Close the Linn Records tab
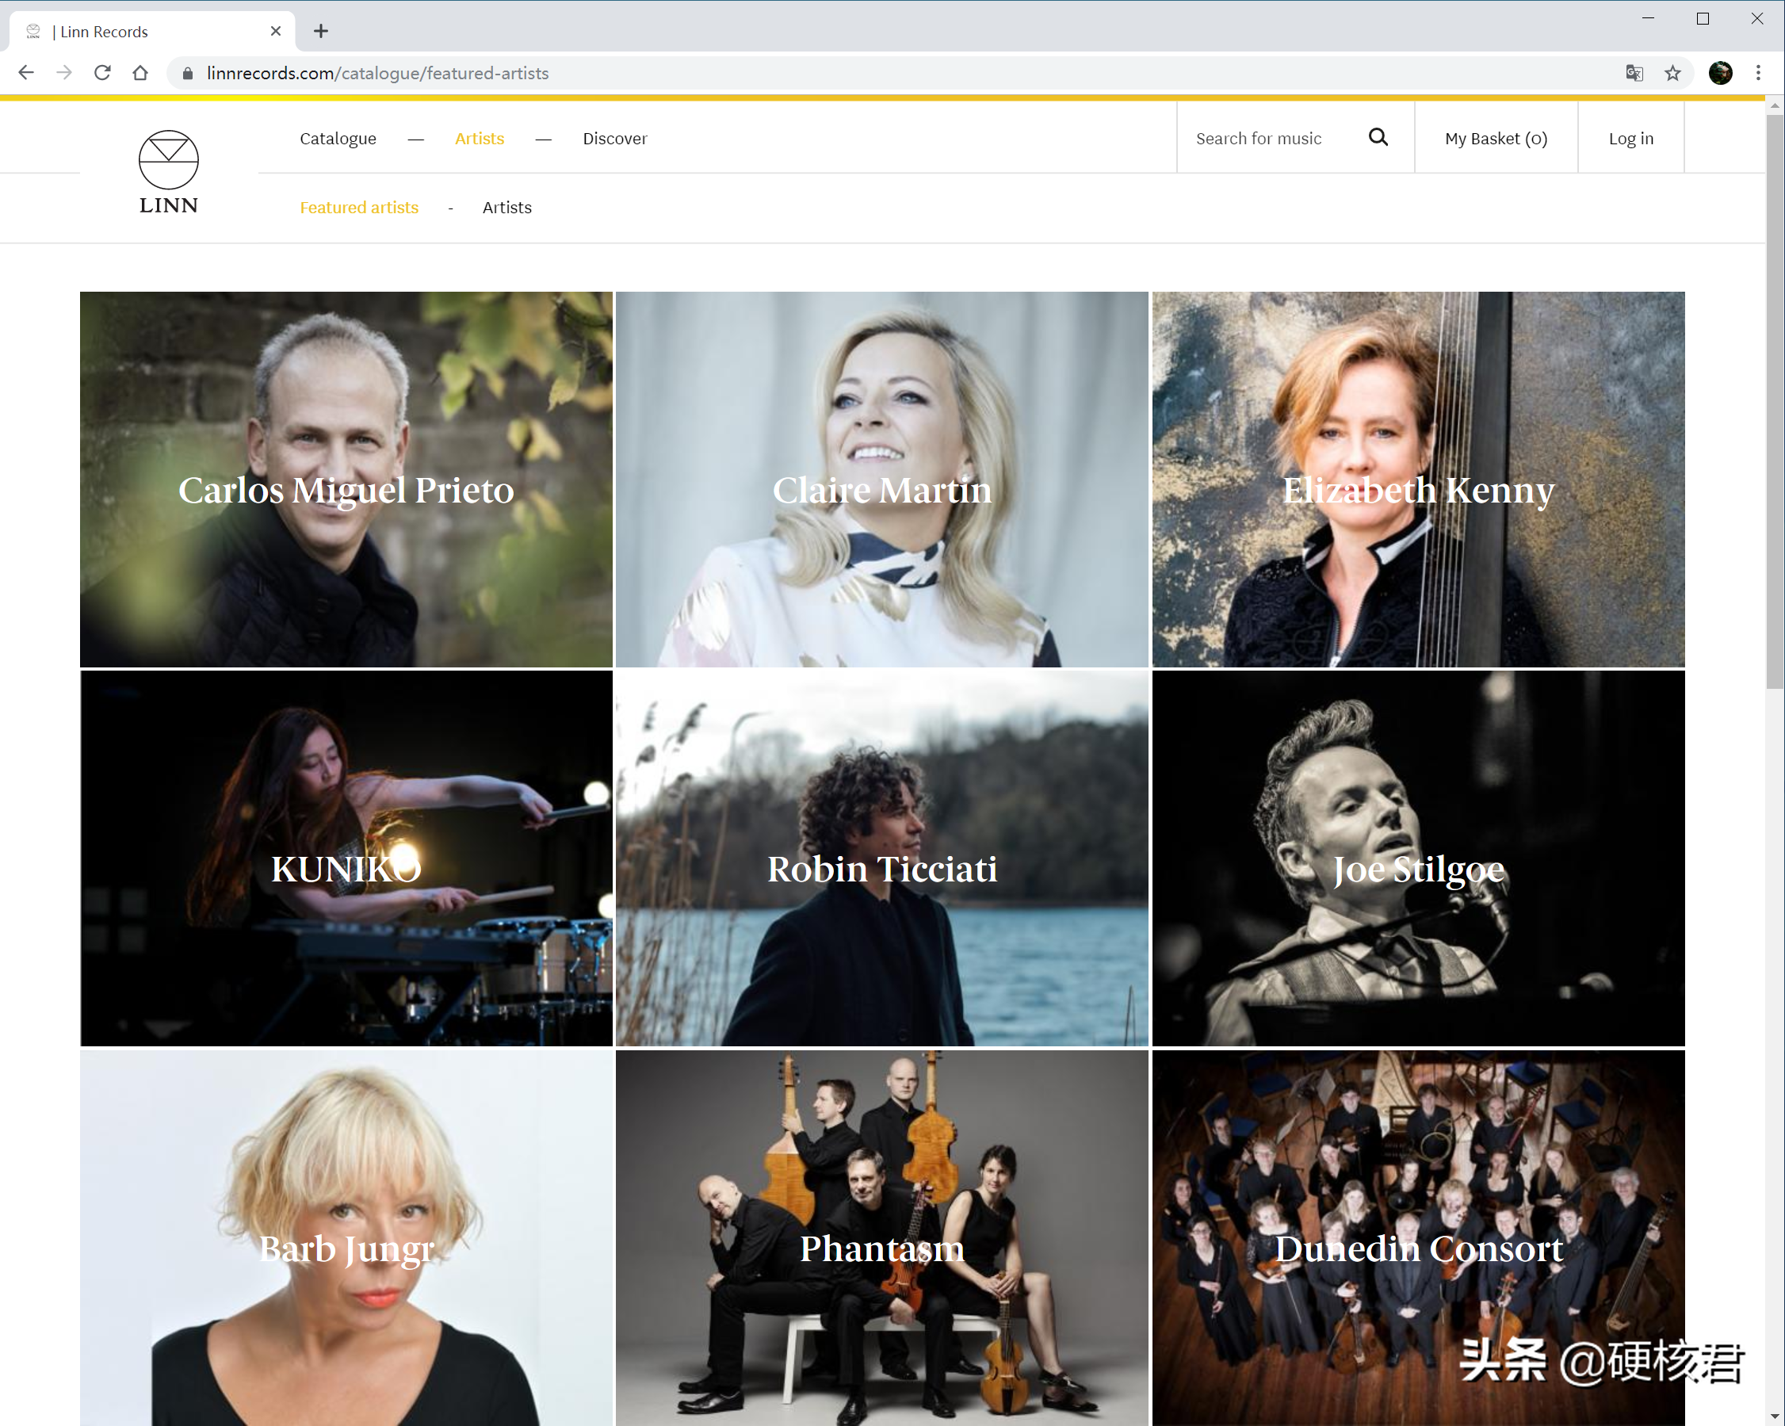 click(276, 31)
